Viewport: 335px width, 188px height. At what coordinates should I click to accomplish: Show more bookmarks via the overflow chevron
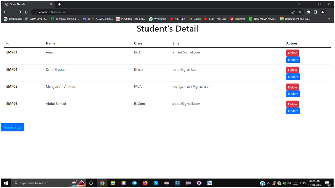[x=329, y=19]
